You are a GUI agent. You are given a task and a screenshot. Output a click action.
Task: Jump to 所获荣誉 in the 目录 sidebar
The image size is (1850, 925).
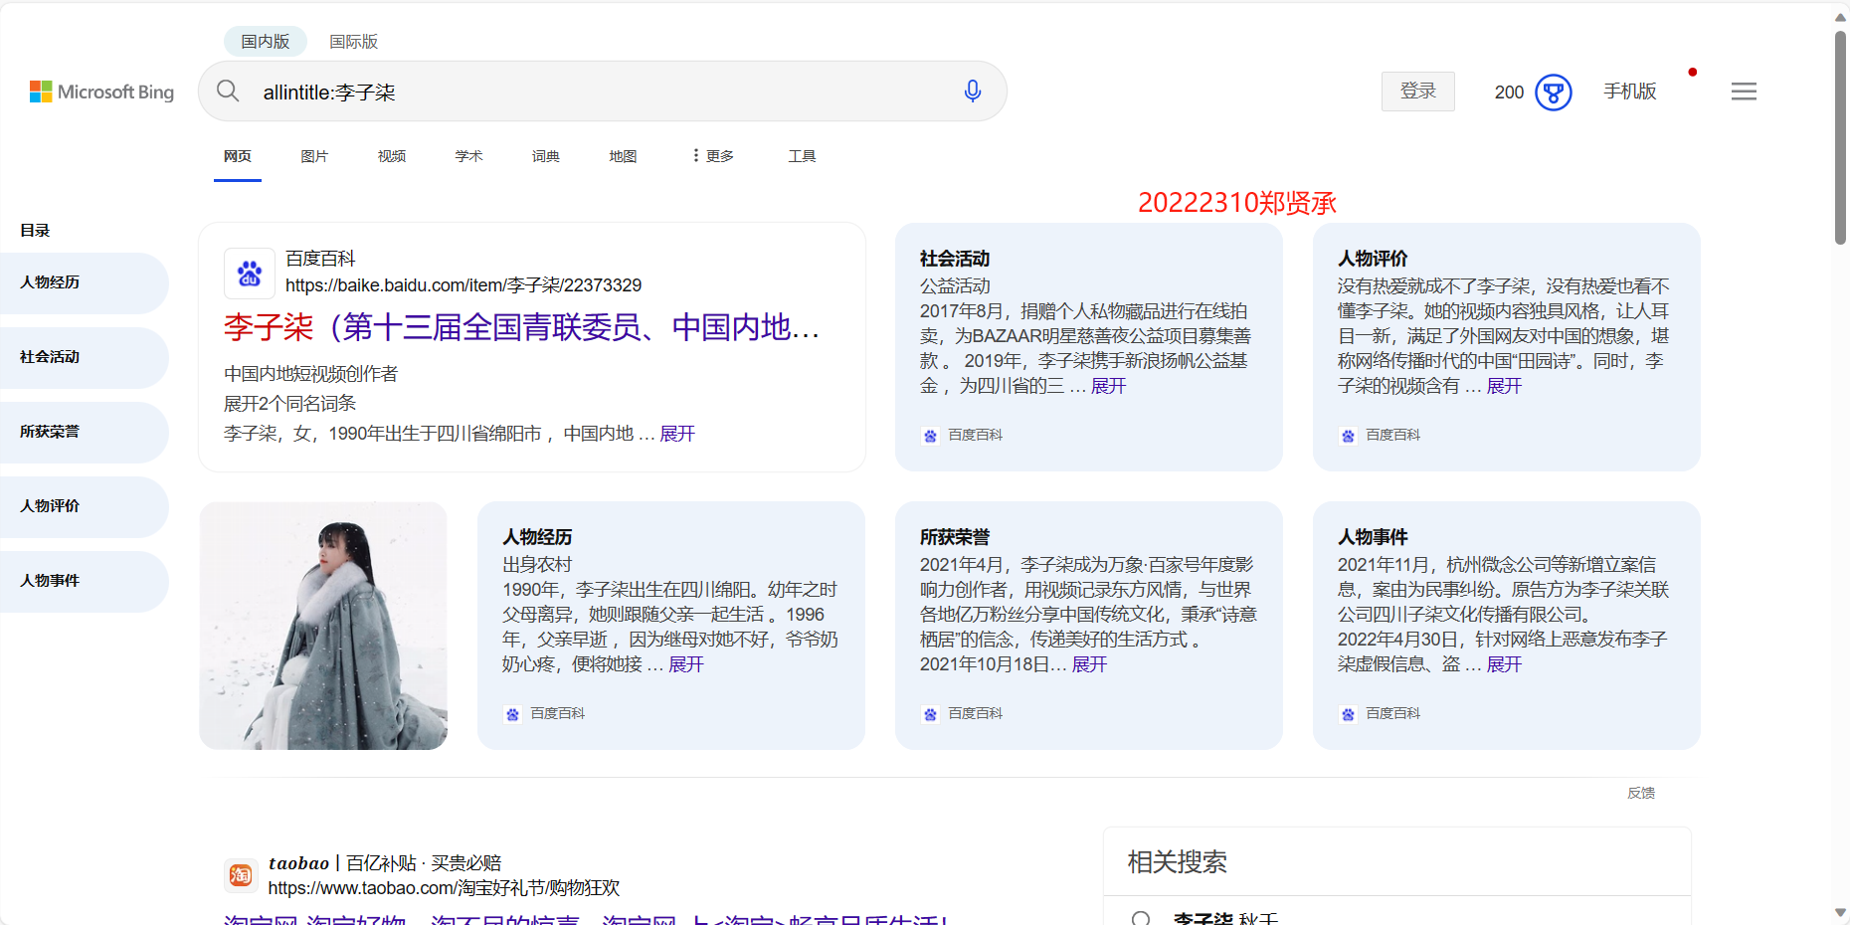[84, 432]
